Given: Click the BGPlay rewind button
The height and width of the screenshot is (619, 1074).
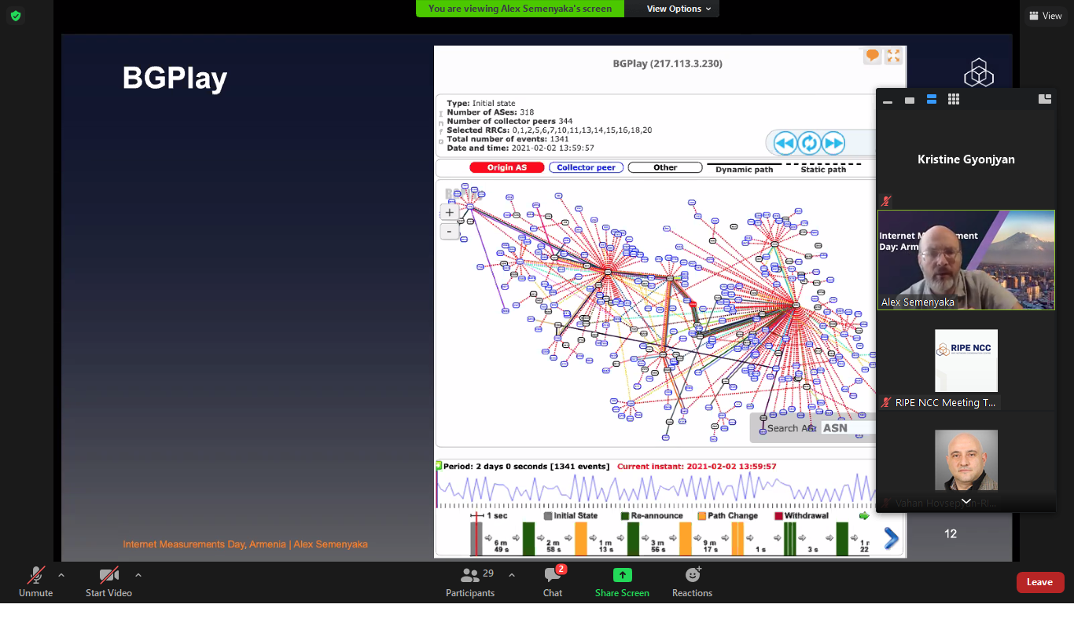Looking at the screenshot, I should [785, 143].
